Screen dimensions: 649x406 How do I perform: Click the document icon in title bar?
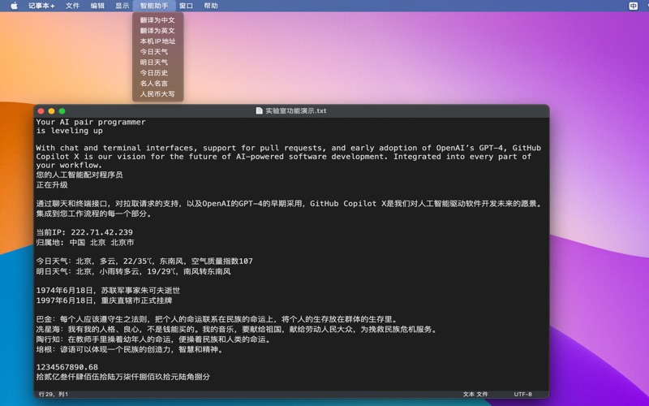tap(260, 111)
